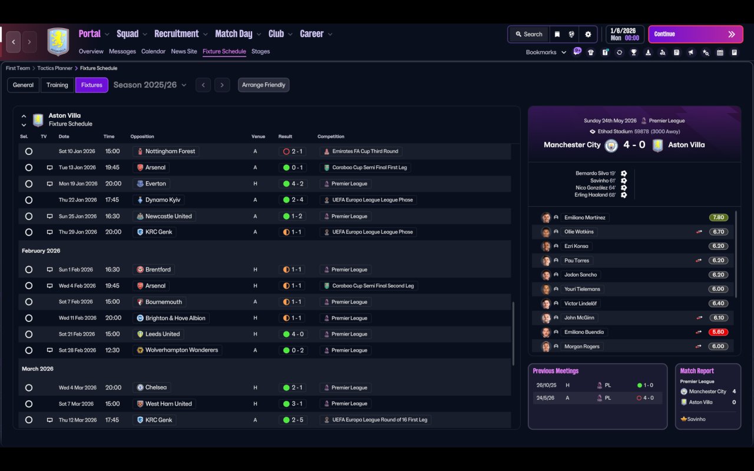The width and height of the screenshot is (754, 471).
Task: Switch to the Stages tab
Action: point(260,51)
